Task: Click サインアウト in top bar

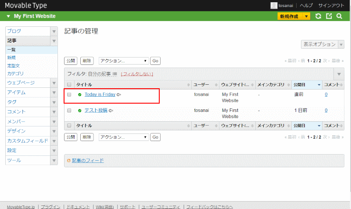Action: (x=331, y=5)
